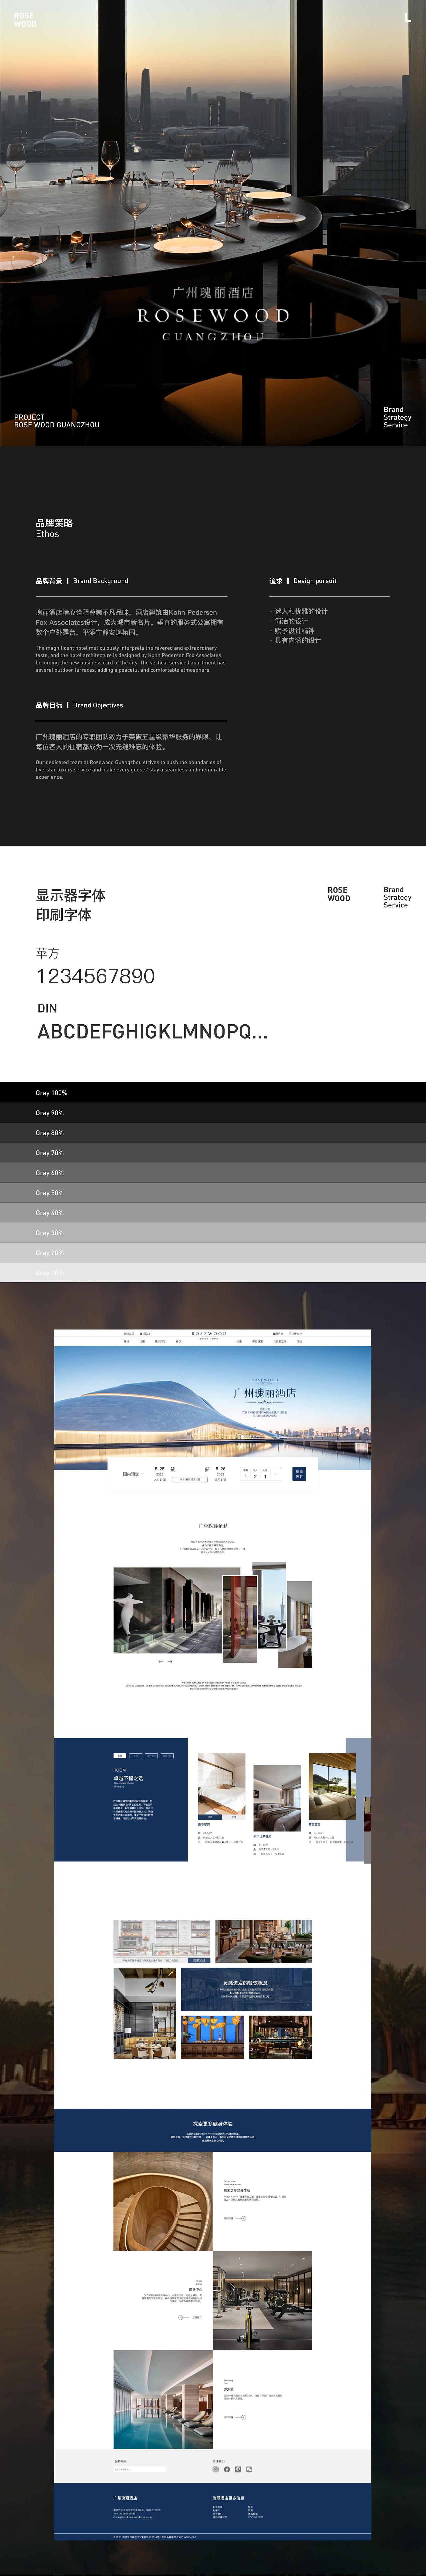Click the arrow link beside the fitness gym image
This screenshot has height=2576, width=426.
[191, 2317]
